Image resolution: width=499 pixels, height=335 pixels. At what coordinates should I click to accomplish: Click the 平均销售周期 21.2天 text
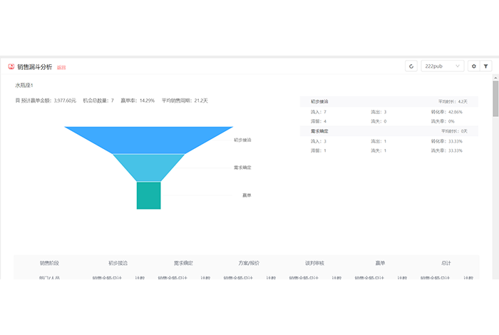click(185, 100)
